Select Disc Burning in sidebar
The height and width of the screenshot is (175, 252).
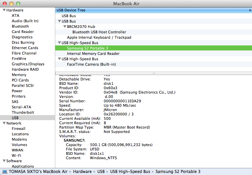click(23, 42)
